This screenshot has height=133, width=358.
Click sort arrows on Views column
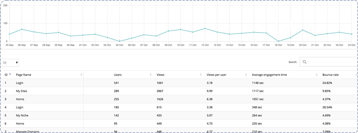[x=201, y=75]
